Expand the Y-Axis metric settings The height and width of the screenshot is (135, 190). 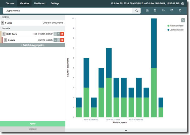tap(2, 23)
